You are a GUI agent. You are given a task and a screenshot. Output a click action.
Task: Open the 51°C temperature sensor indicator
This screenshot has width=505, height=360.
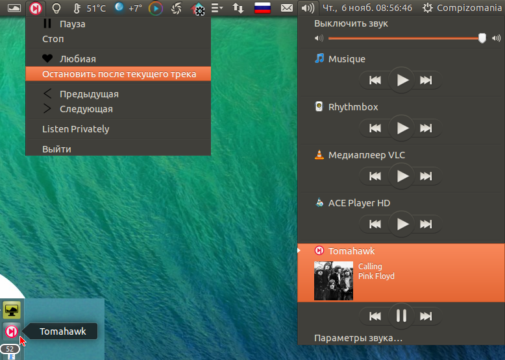(90, 8)
